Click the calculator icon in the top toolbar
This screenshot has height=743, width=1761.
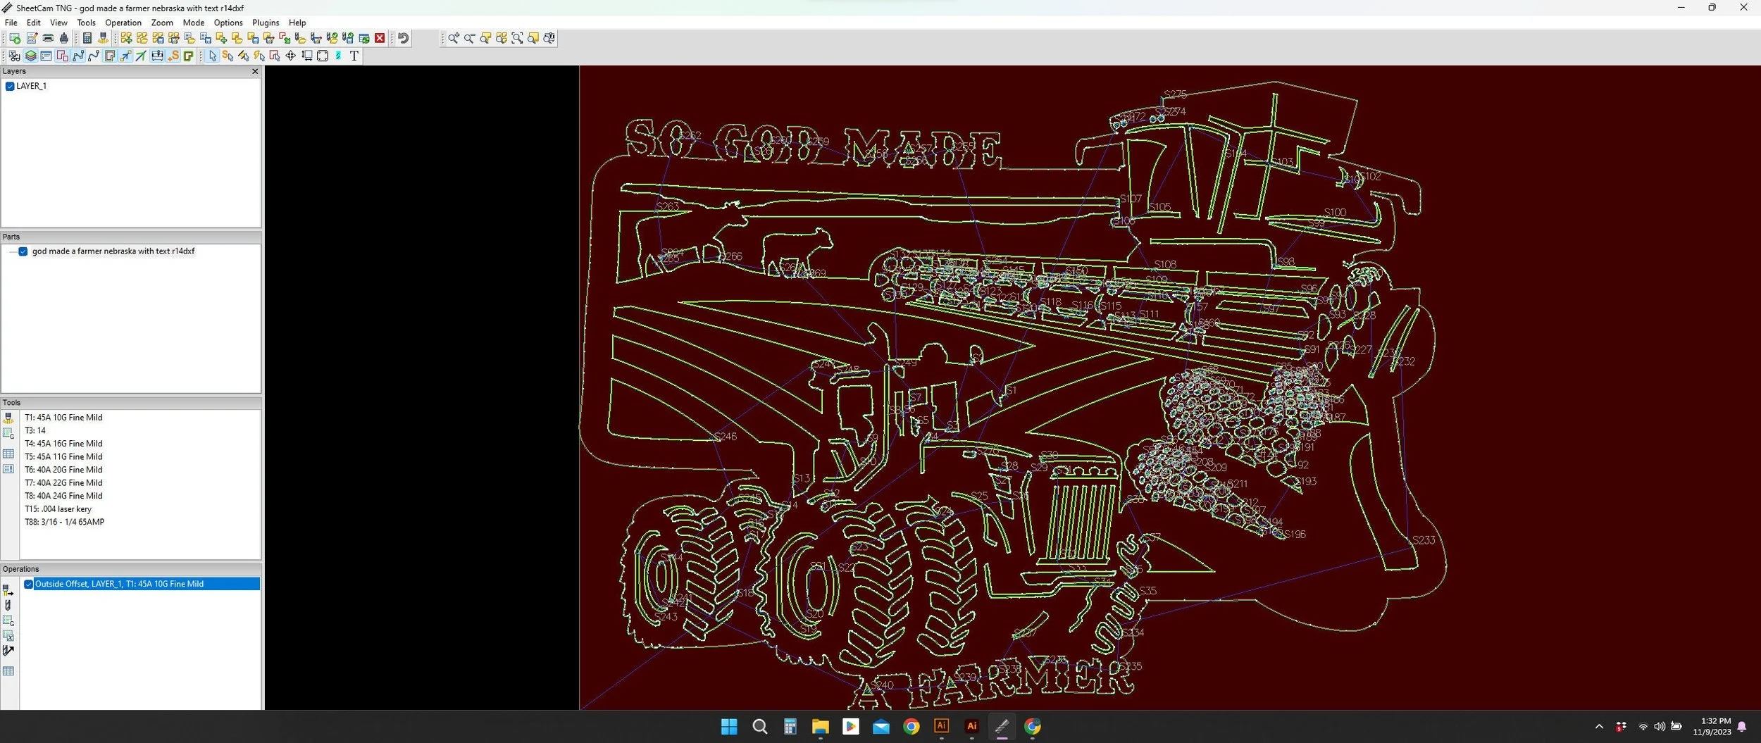87,38
